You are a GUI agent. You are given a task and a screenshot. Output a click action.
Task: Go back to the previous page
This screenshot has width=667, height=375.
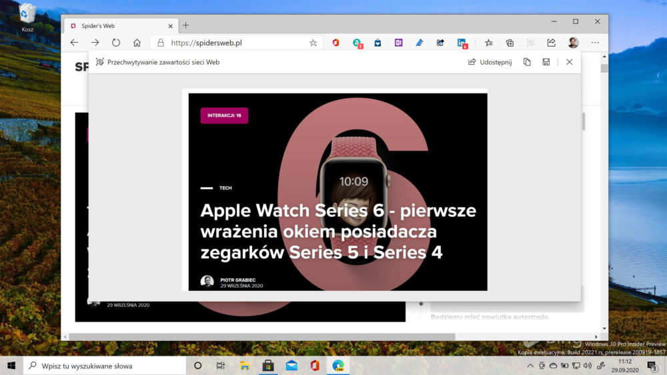click(75, 43)
